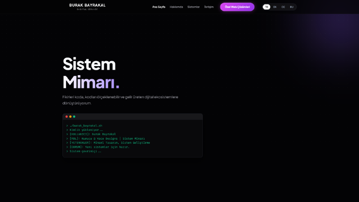Click the red terminal window dot
The image size is (359, 202).
pyautogui.click(x=67, y=116)
